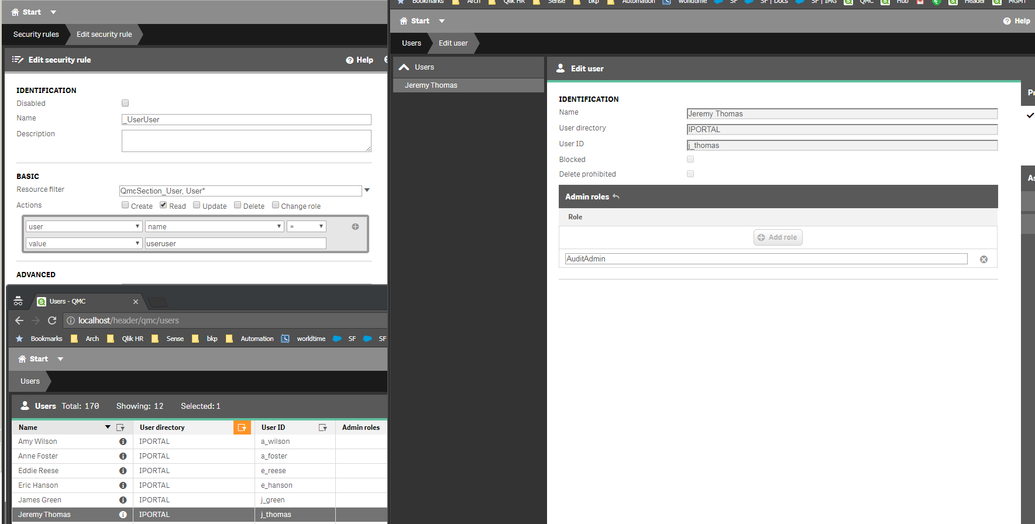
Task: Open Help in Edit security rule header
Action: (359, 60)
